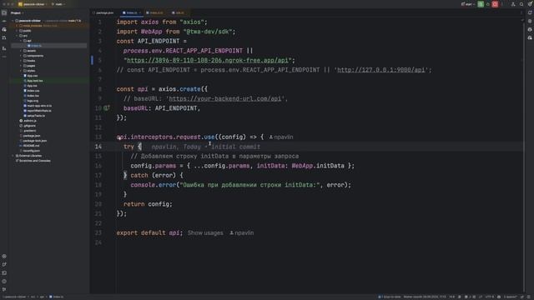Image resolution: width=534 pixels, height=300 pixels.
Task: Click the your-backend-url.com link in line 9
Action: click(x=225, y=98)
